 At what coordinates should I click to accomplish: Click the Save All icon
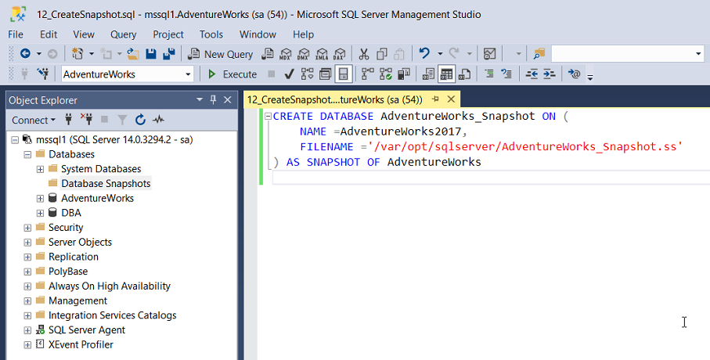pyautogui.click(x=169, y=54)
